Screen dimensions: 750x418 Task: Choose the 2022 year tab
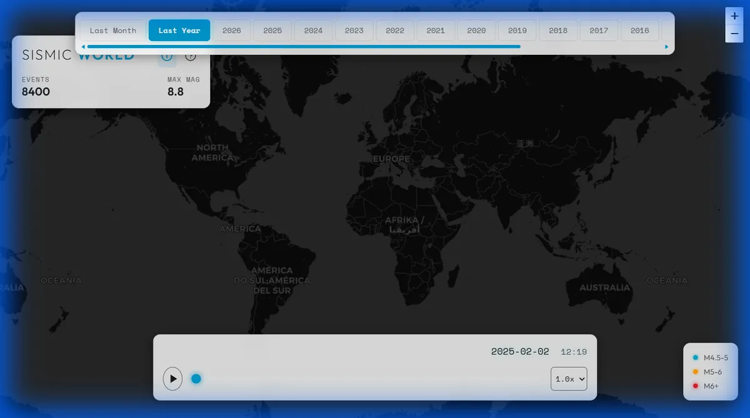pos(395,31)
